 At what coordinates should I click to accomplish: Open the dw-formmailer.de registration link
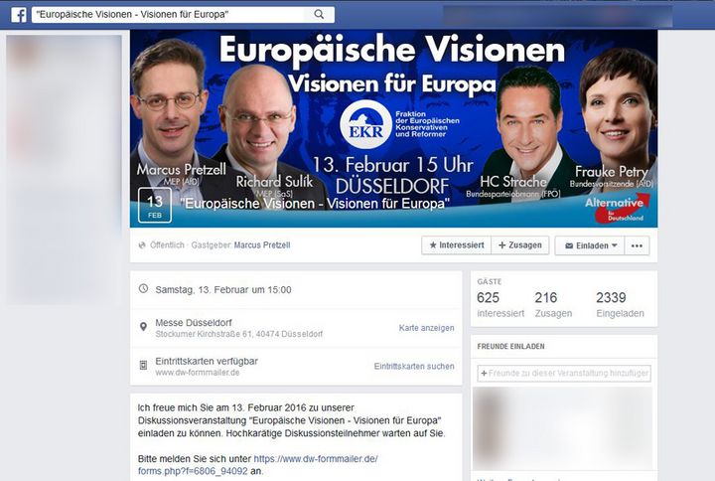[257, 464]
